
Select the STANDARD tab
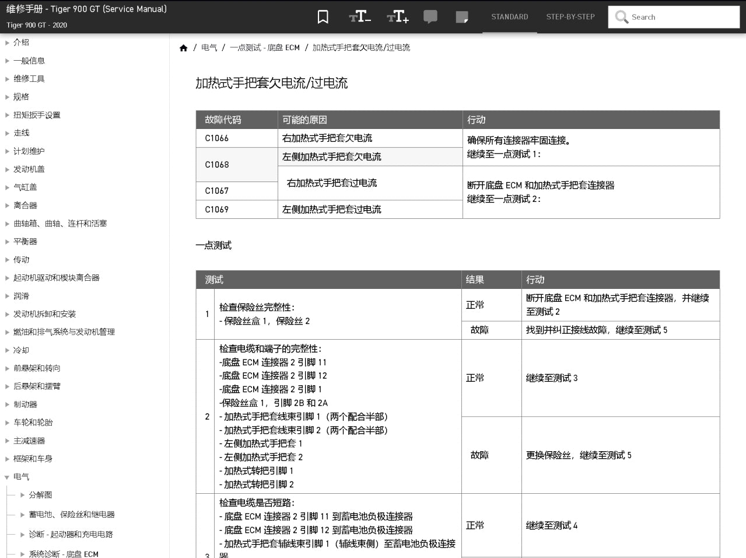[509, 17]
